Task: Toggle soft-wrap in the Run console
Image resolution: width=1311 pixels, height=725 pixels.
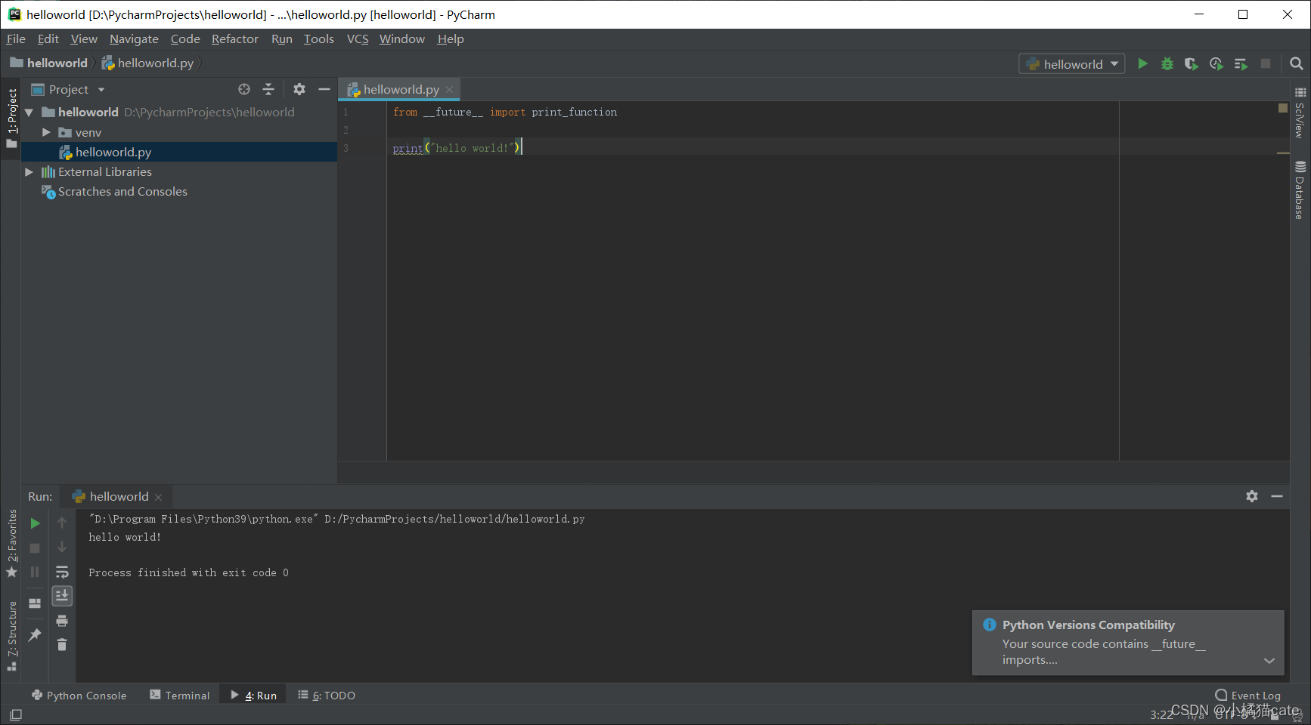Action: (62, 572)
